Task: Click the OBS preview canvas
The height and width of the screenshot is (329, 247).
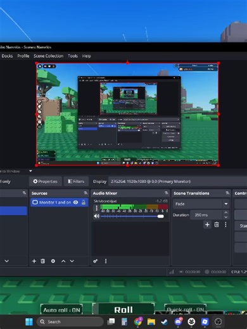Action: pyautogui.click(x=127, y=114)
